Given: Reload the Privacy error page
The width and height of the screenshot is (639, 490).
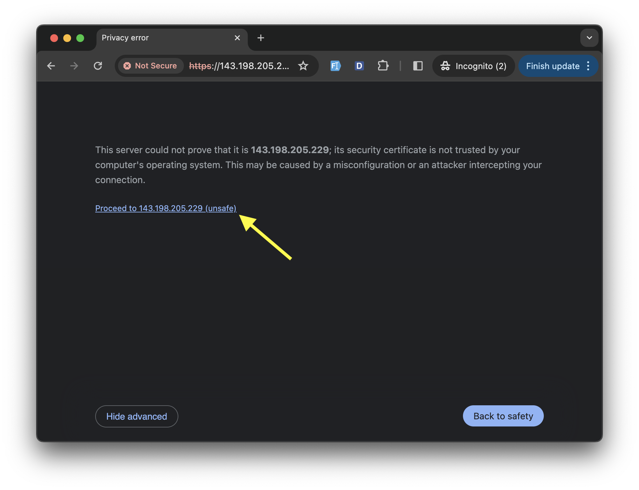Looking at the screenshot, I should tap(98, 66).
